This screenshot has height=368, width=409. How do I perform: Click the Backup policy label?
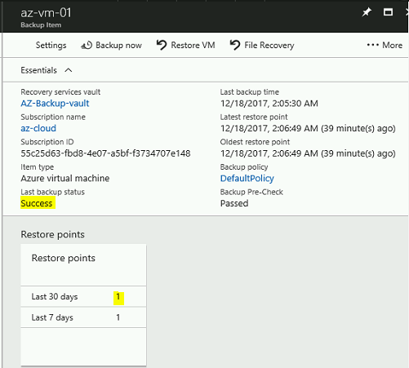(x=244, y=167)
